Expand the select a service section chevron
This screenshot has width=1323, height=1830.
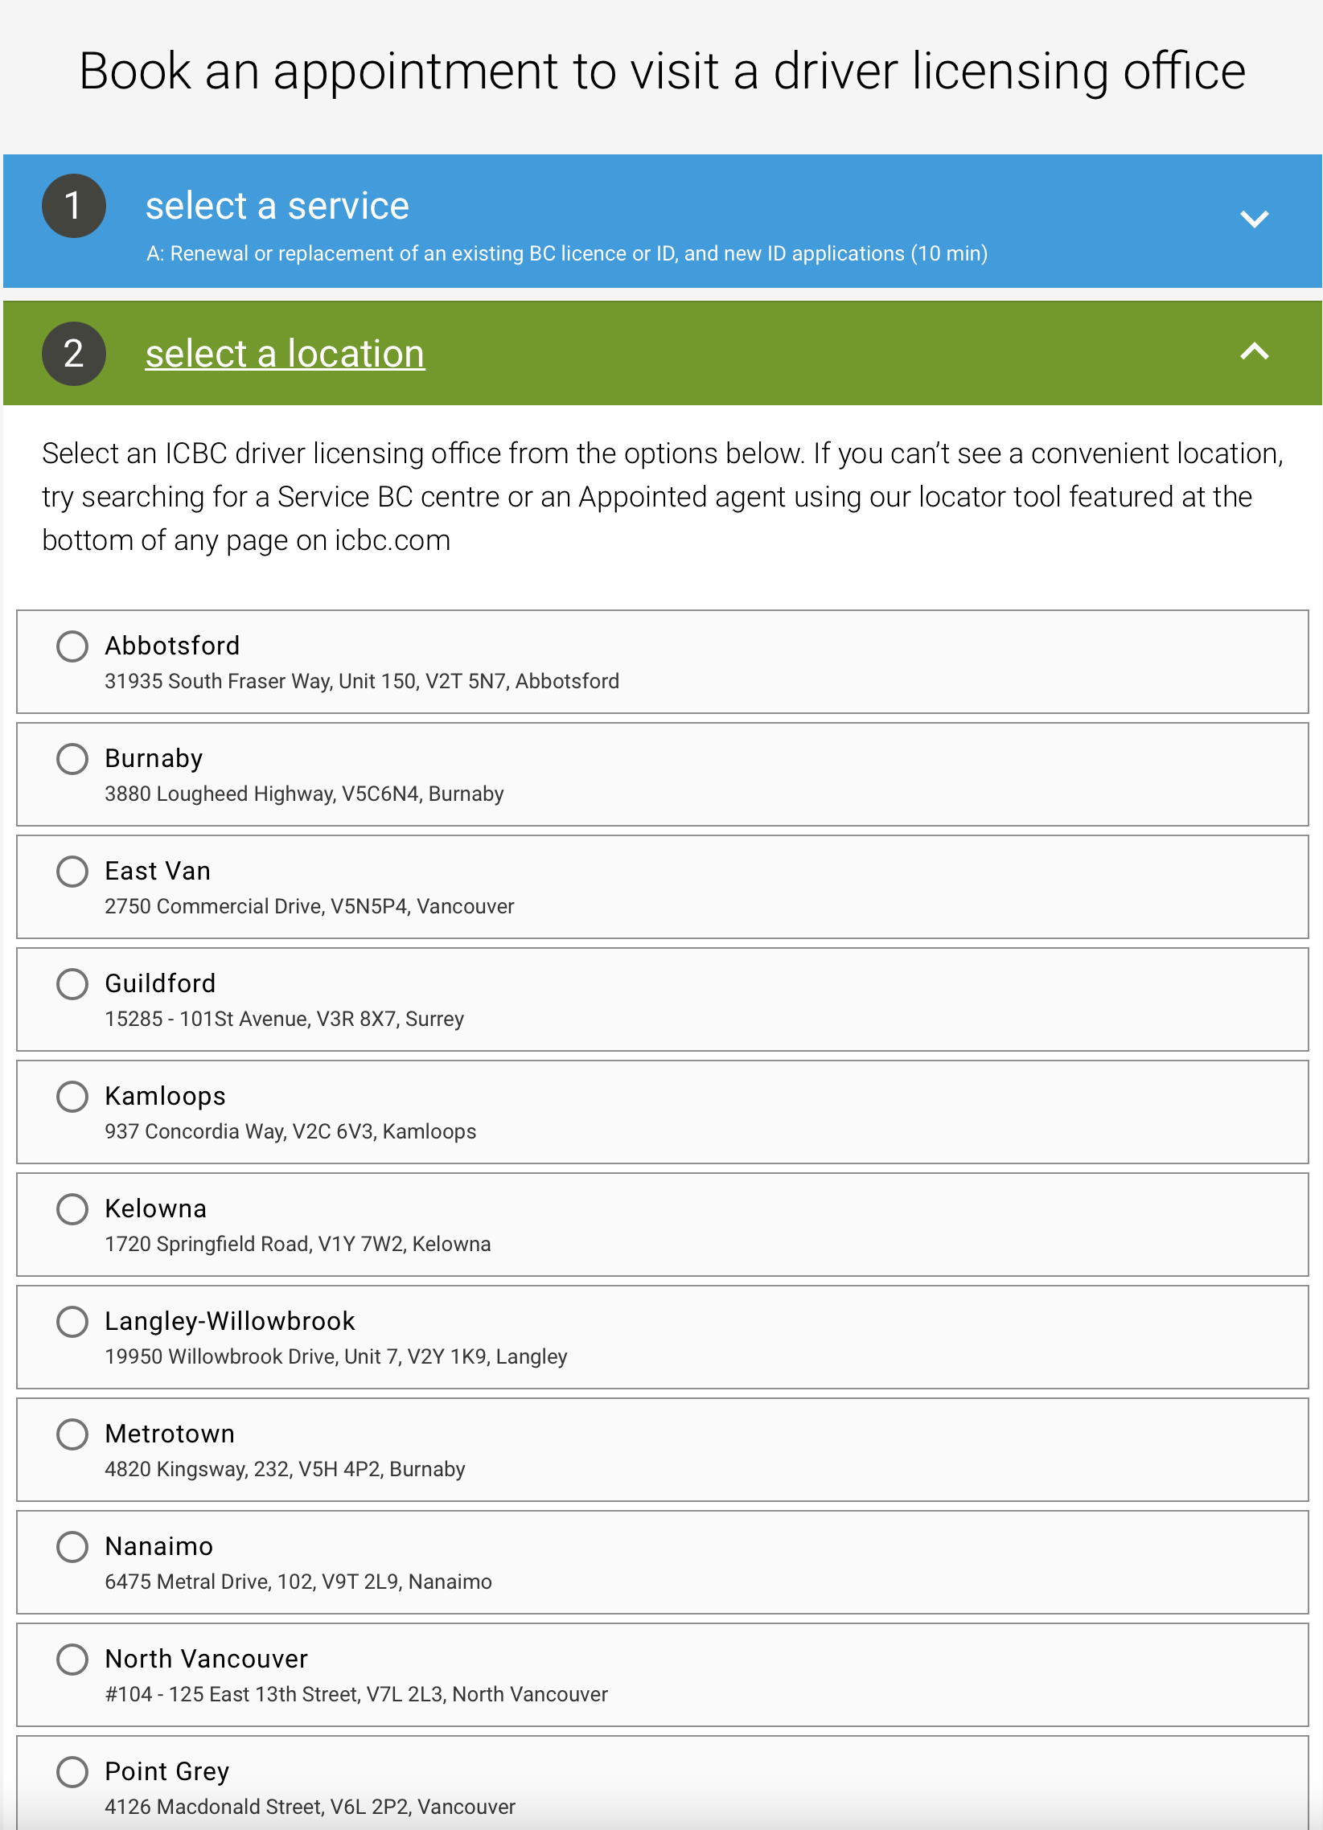(x=1254, y=219)
